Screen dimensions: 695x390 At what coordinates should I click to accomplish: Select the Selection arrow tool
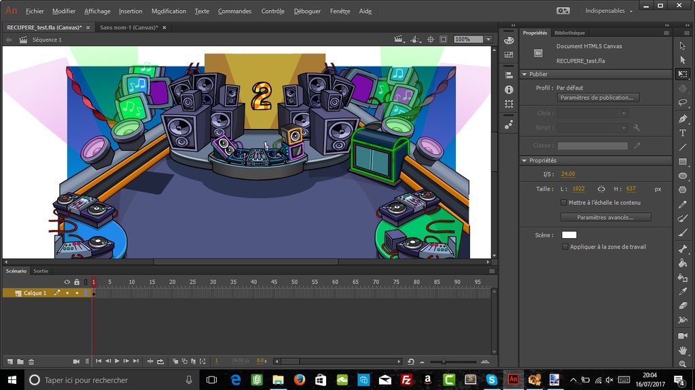pos(683,45)
